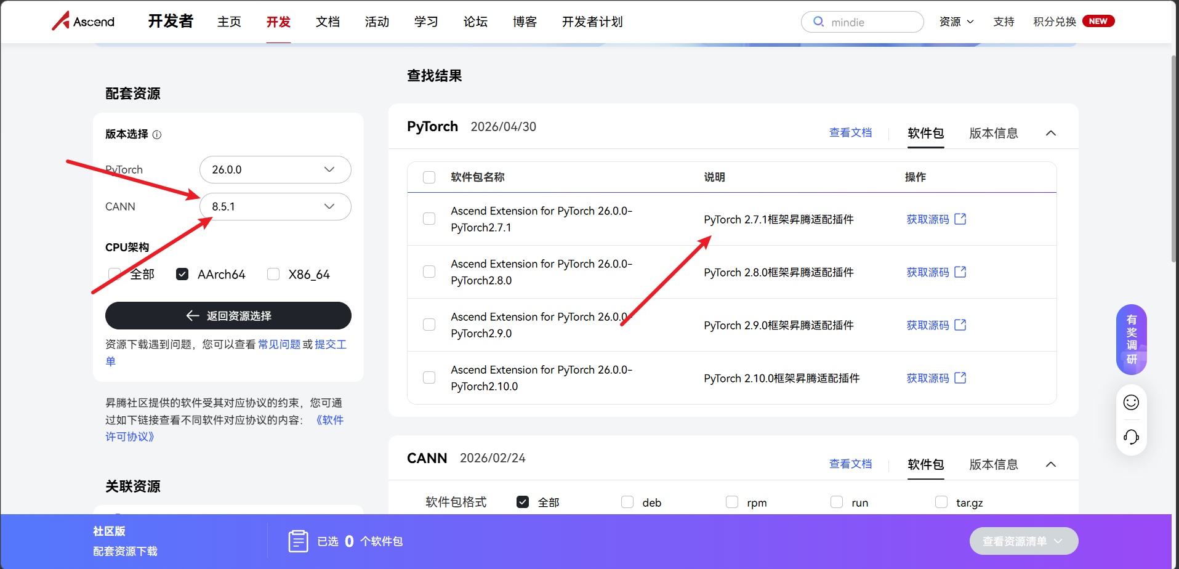Focus the mindie search input field
Viewport: 1179px width, 569px height.
863,22
